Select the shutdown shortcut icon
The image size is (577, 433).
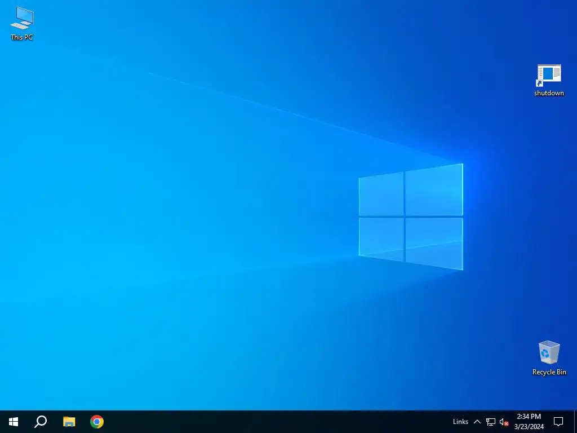549,80
